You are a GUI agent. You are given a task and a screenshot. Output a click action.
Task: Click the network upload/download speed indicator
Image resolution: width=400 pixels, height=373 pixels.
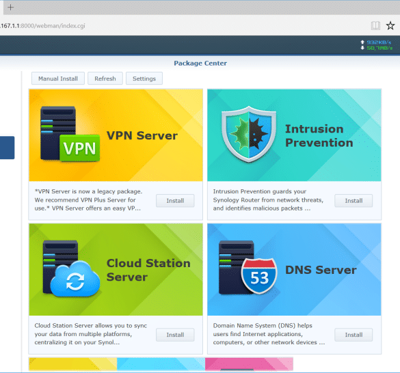point(376,45)
